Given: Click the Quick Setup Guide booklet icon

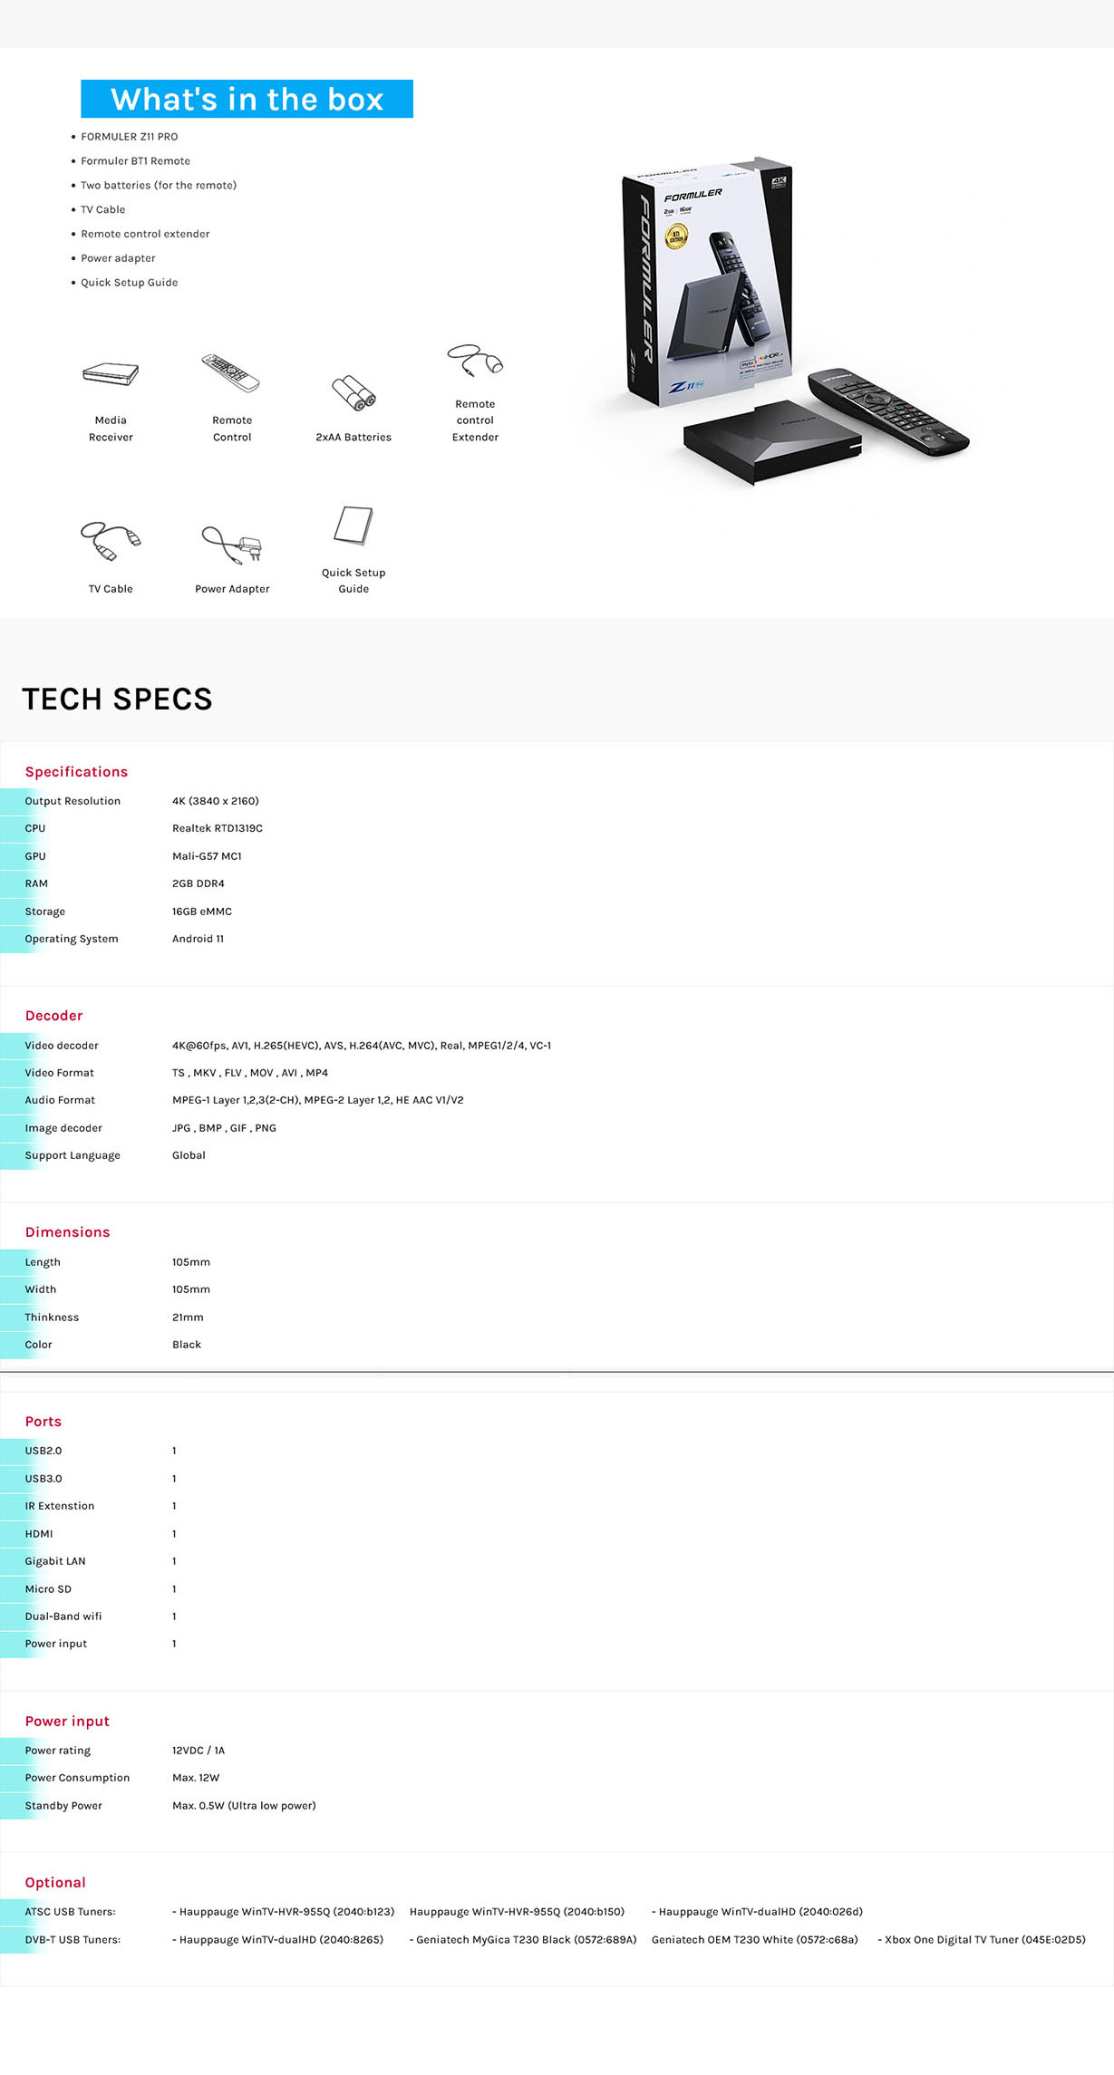Looking at the screenshot, I should coord(354,526).
